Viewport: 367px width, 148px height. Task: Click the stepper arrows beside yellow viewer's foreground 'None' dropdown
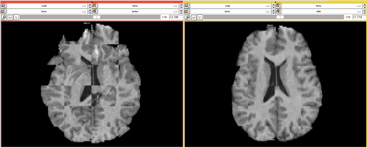(364, 6)
